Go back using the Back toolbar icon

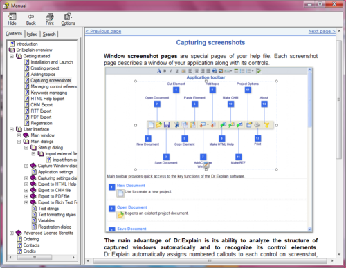30,19
